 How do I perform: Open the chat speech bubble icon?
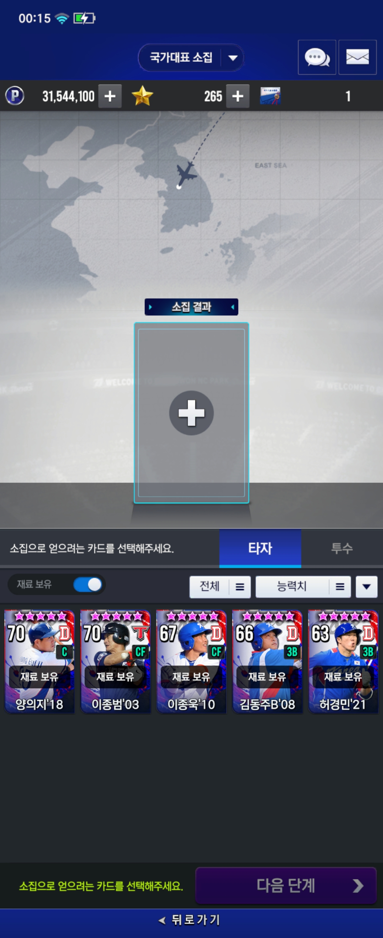pyautogui.click(x=317, y=57)
